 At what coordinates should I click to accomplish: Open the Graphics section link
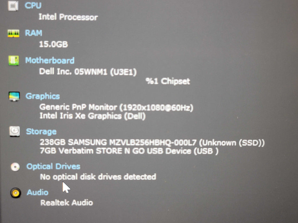43,96
